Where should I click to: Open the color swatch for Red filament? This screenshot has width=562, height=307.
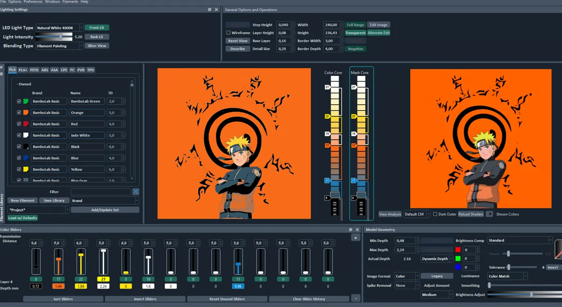pos(26,124)
